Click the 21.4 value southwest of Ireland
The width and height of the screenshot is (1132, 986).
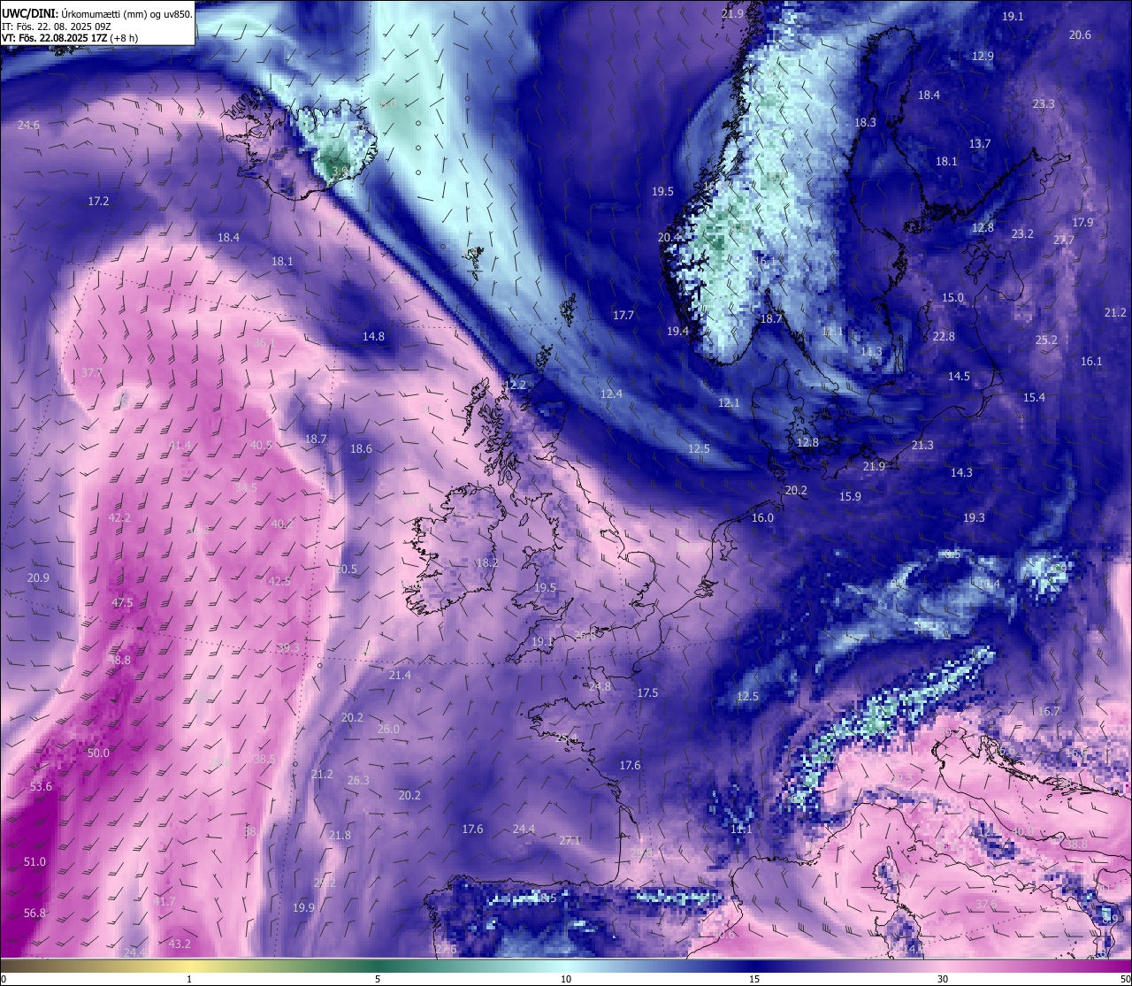pos(400,676)
